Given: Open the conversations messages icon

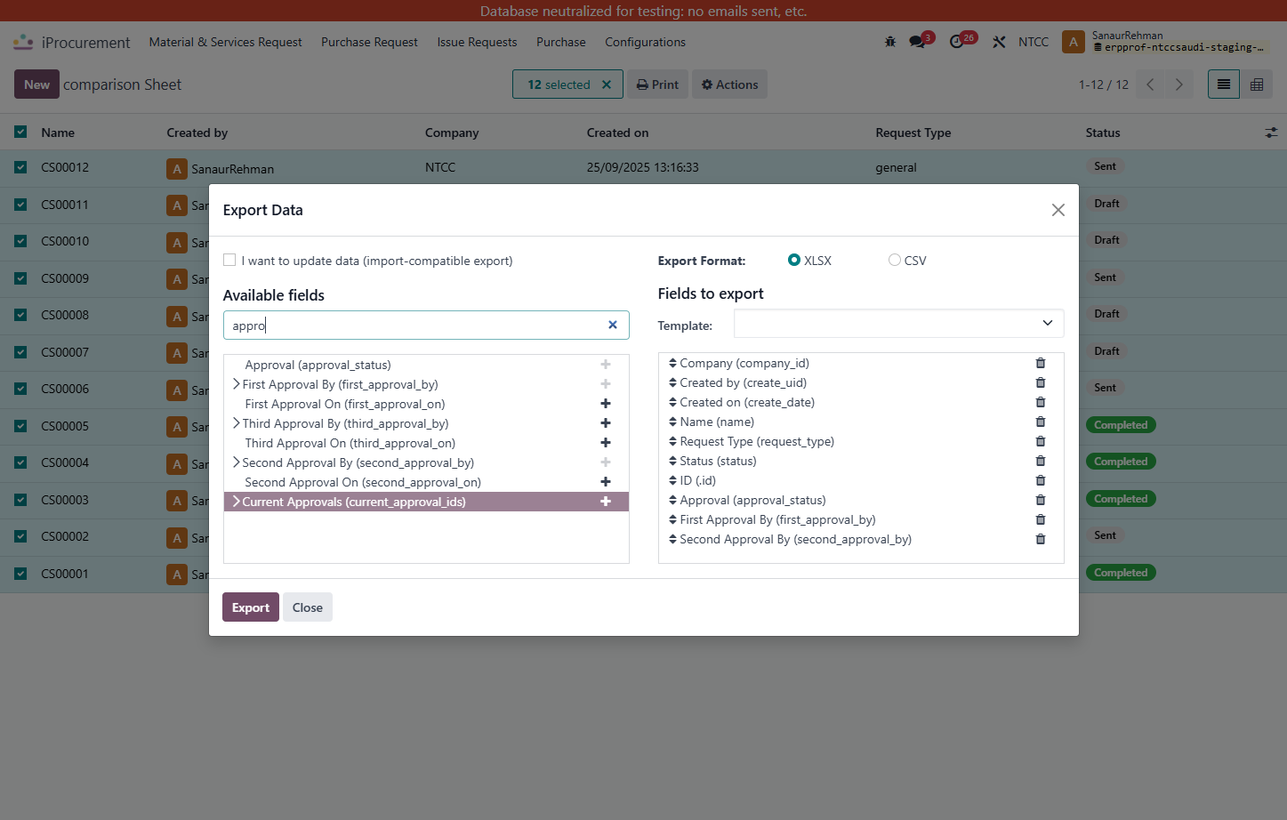Looking at the screenshot, I should click(917, 42).
